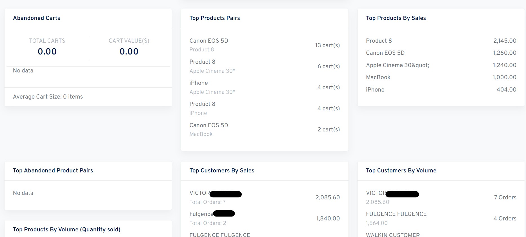Click Top Products By Volume heading

67,229
